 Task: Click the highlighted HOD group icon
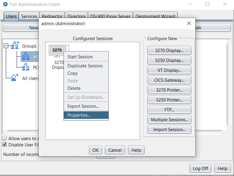25,57
